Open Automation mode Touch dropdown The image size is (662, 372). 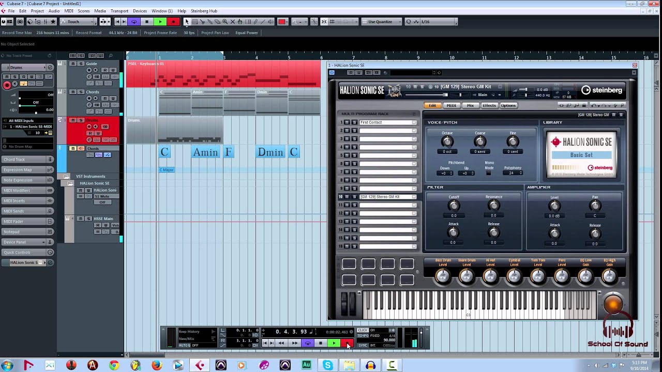[79, 22]
